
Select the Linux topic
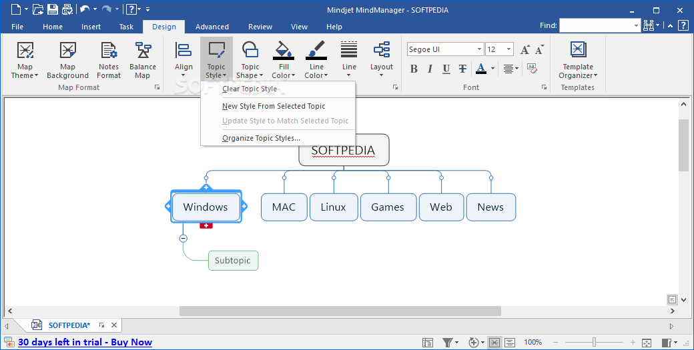coord(333,207)
